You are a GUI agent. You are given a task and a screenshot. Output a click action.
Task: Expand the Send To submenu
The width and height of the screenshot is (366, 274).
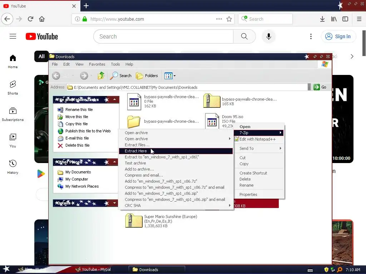[x=259, y=148]
